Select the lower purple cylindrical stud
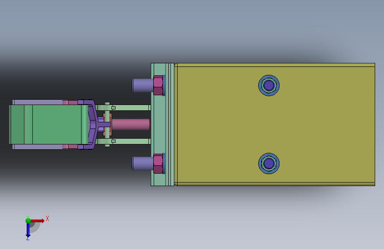The height and width of the screenshot is (249, 384). [143, 163]
